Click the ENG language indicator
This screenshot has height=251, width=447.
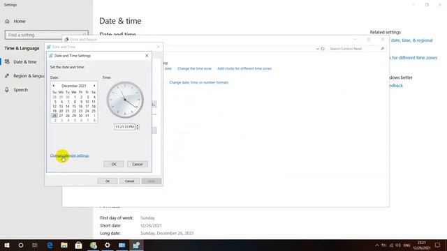pyautogui.click(x=406, y=245)
